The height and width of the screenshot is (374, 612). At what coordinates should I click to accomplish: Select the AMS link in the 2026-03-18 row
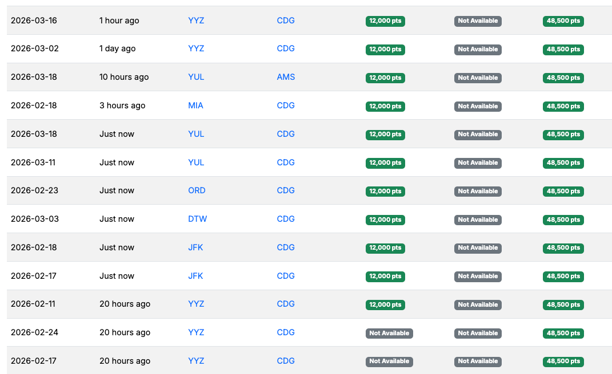[286, 77]
